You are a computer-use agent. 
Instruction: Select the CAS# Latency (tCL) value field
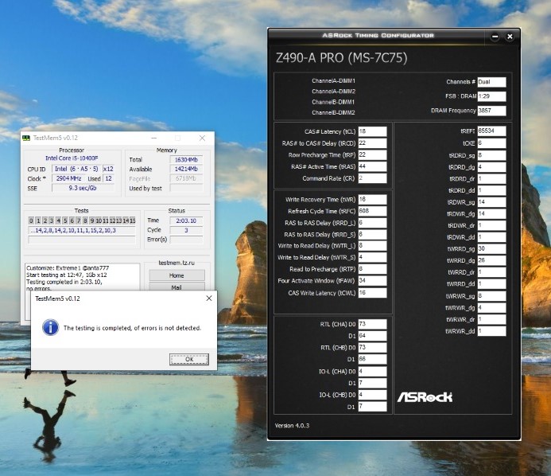(x=372, y=131)
